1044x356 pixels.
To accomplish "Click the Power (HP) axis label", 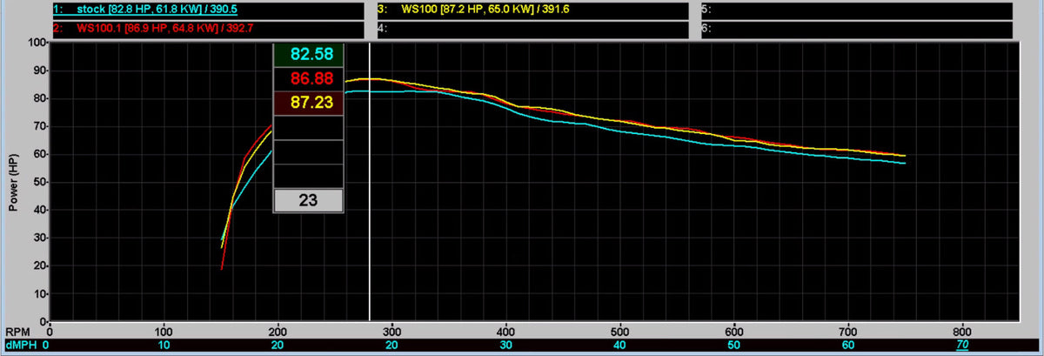I will [x=14, y=181].
